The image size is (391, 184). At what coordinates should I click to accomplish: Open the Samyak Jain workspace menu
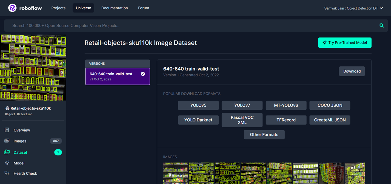[x=354, y=8]
